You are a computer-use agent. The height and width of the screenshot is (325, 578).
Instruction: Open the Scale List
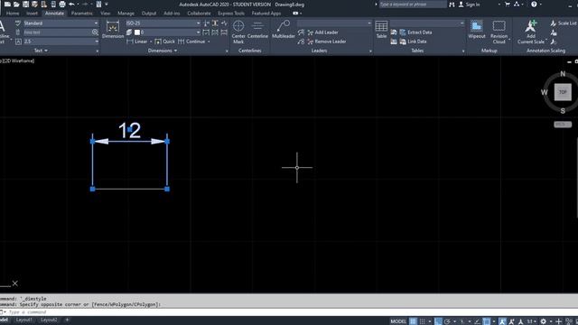564,23
